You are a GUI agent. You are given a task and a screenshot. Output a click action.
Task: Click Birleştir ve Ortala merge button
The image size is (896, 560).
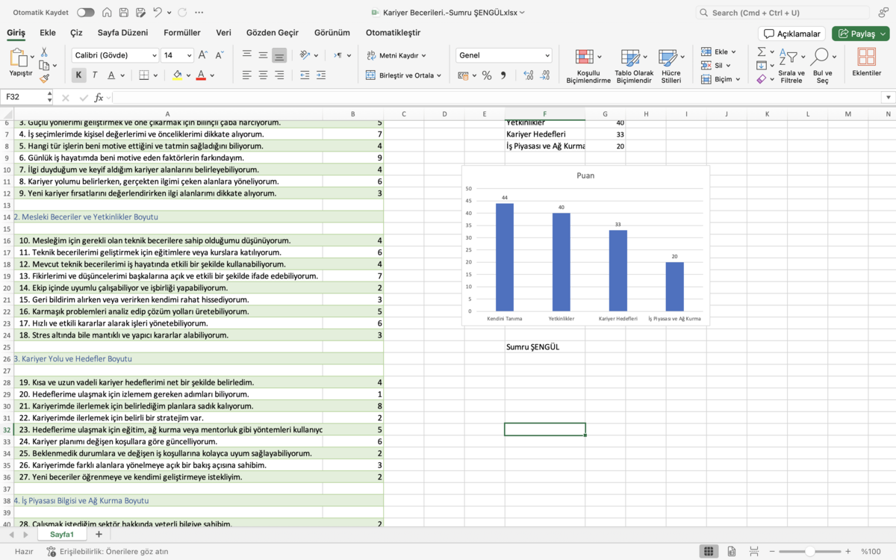point(403,75)
